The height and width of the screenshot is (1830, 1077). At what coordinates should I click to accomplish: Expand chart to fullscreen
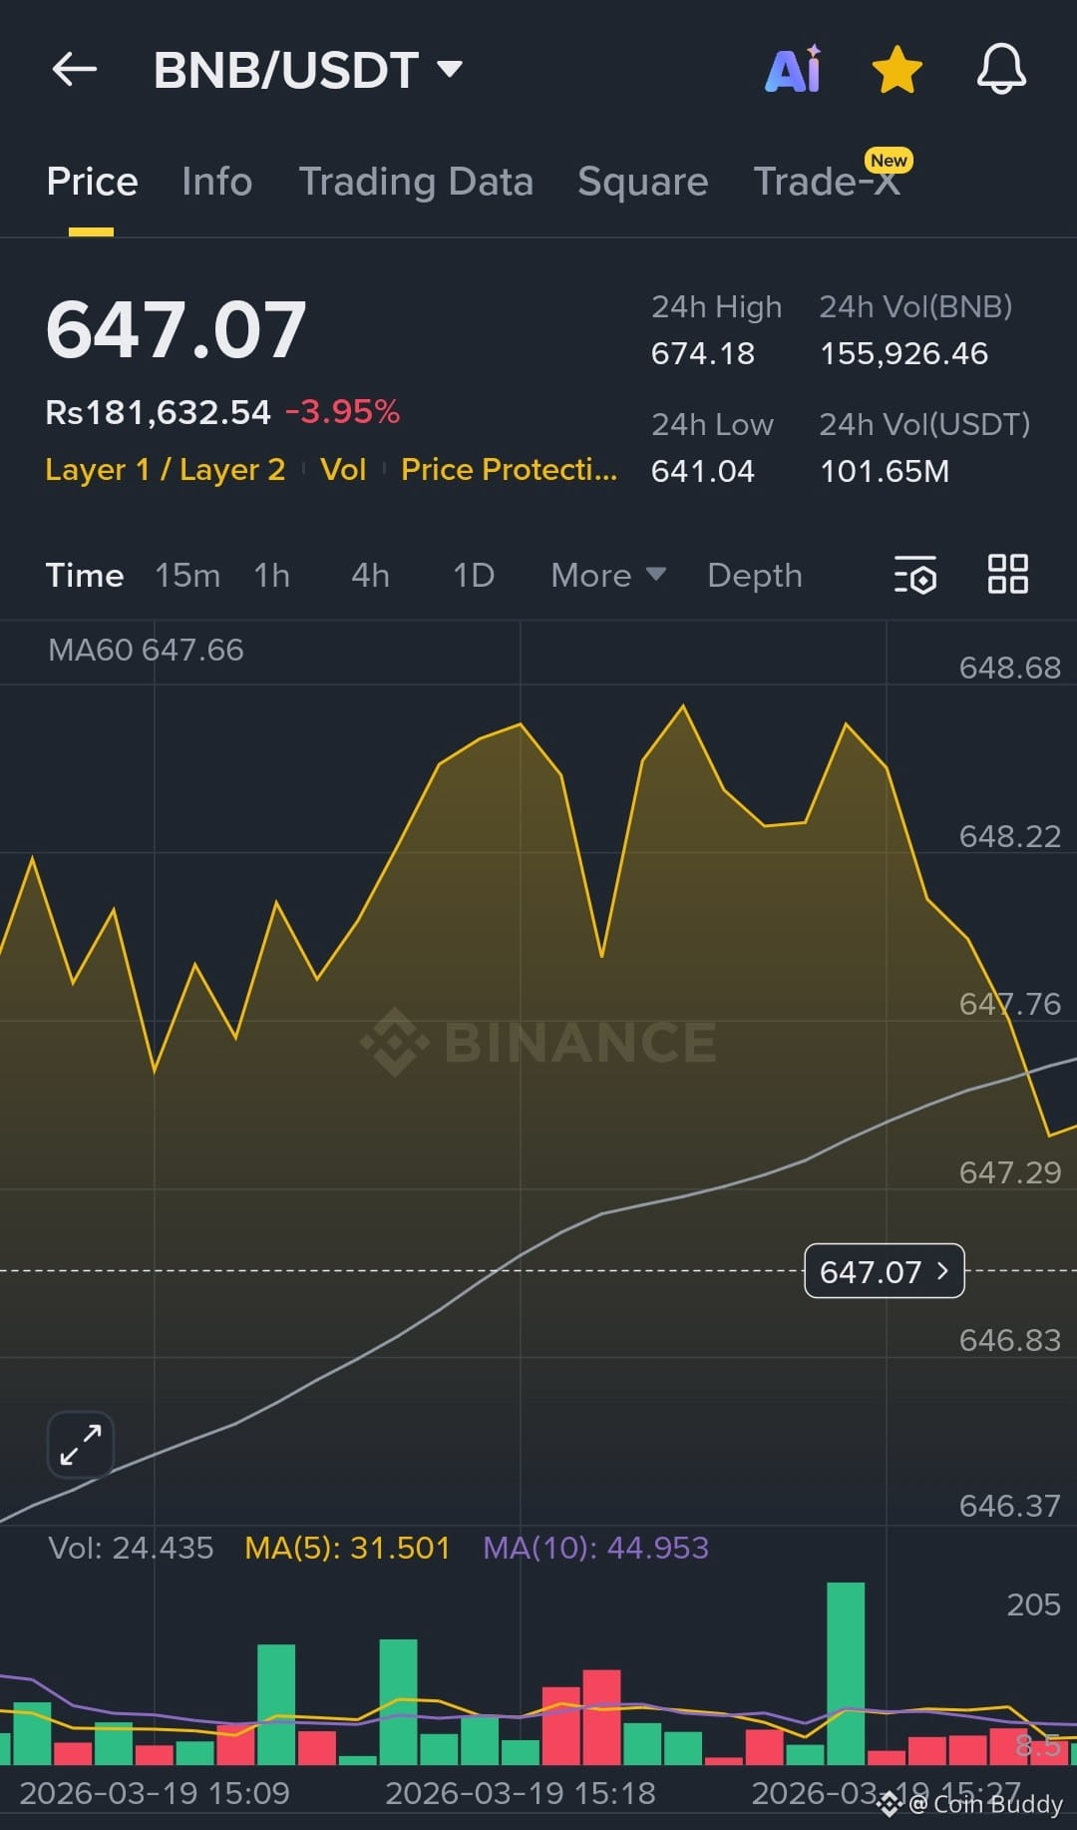(81, 1444)
